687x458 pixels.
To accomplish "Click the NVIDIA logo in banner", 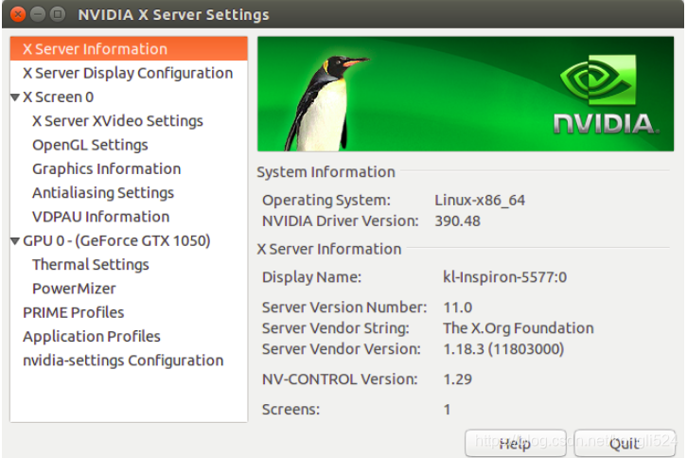I will 605,95.
